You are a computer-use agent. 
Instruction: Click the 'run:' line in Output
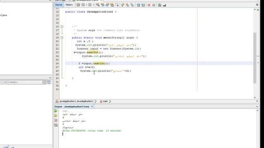coord(65,111)
